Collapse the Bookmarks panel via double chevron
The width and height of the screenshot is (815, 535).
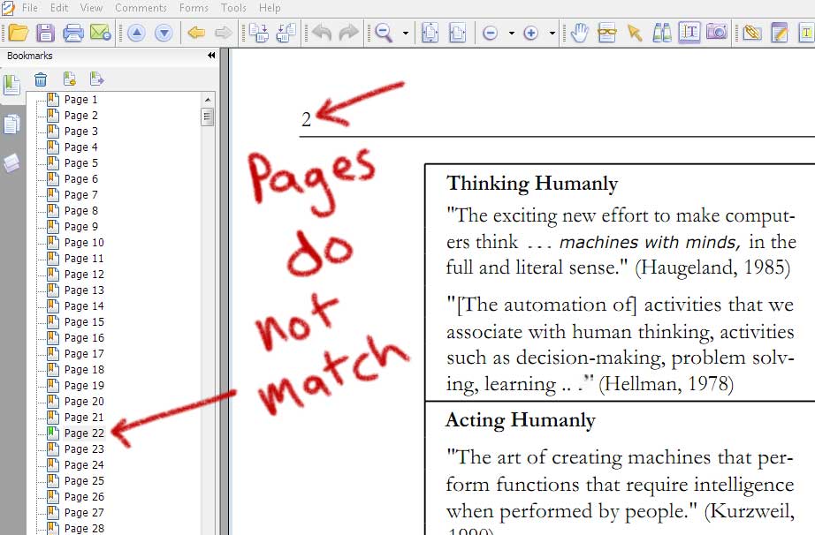[210, 55]
